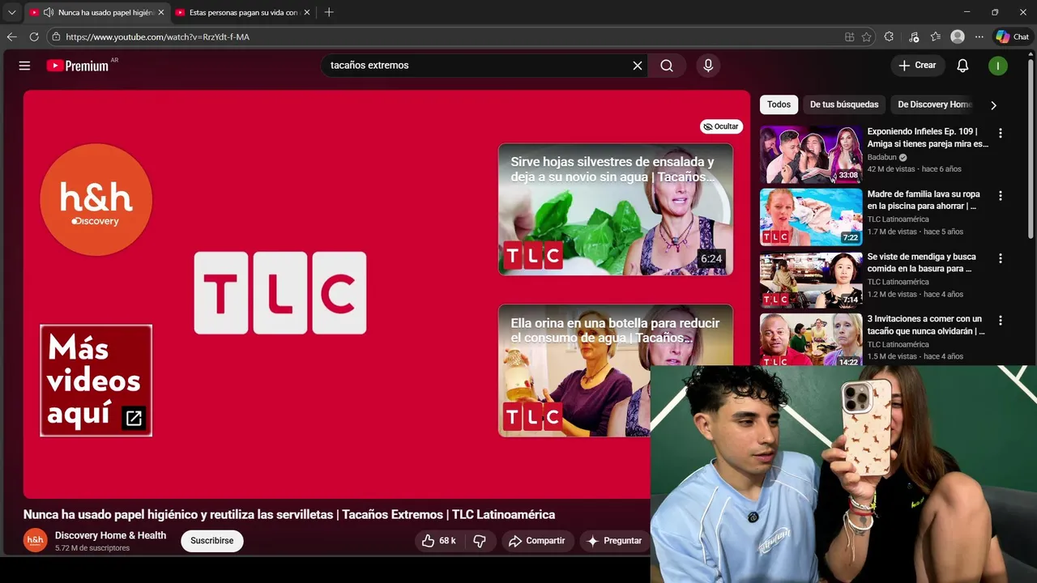Screen dimensions: 1037x583
Task: Open the split screen/apps icon in address bar
Action: point(849,36)
